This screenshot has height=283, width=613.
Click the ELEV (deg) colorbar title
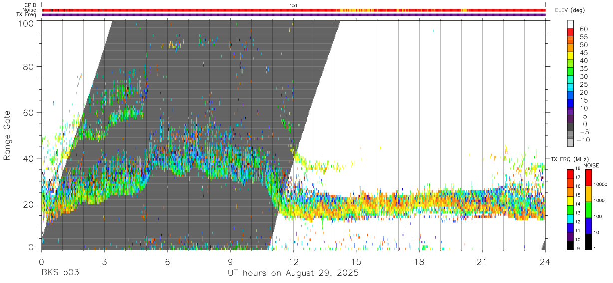point(570,10)
